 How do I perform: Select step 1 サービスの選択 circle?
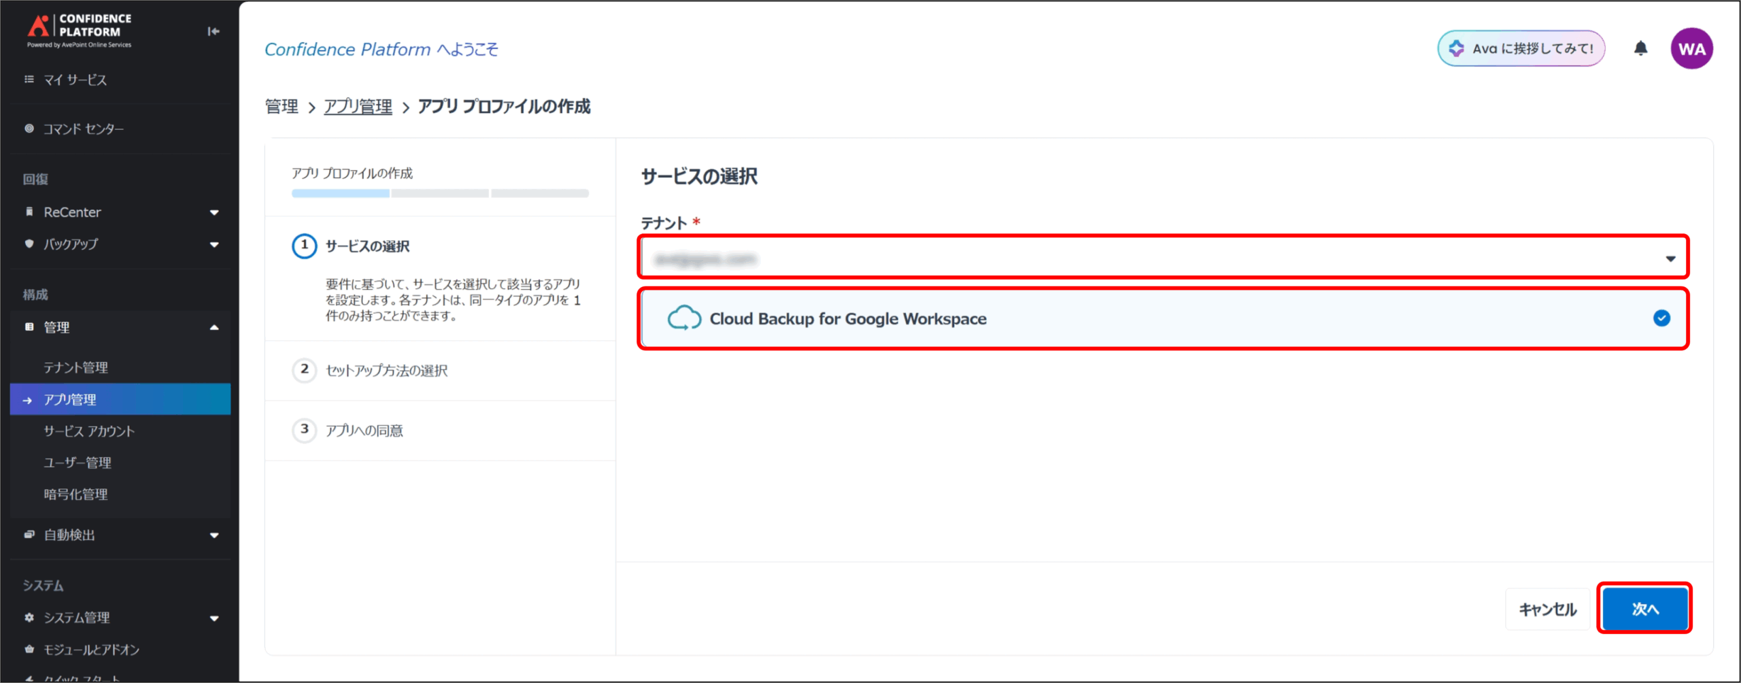click(304, 246)
